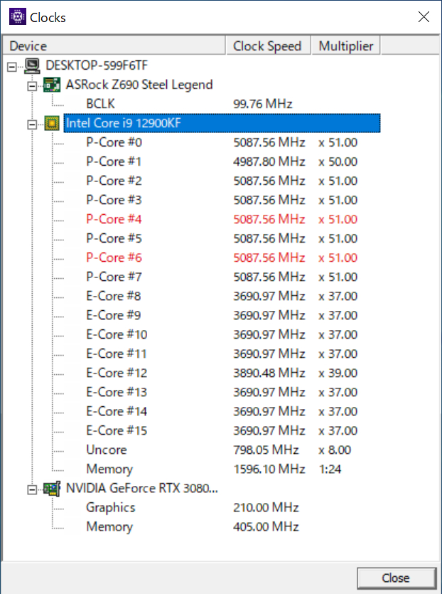442x594 pixels.
Task: Click the Clock Speed column header
Action: click(x=269, y=46)
